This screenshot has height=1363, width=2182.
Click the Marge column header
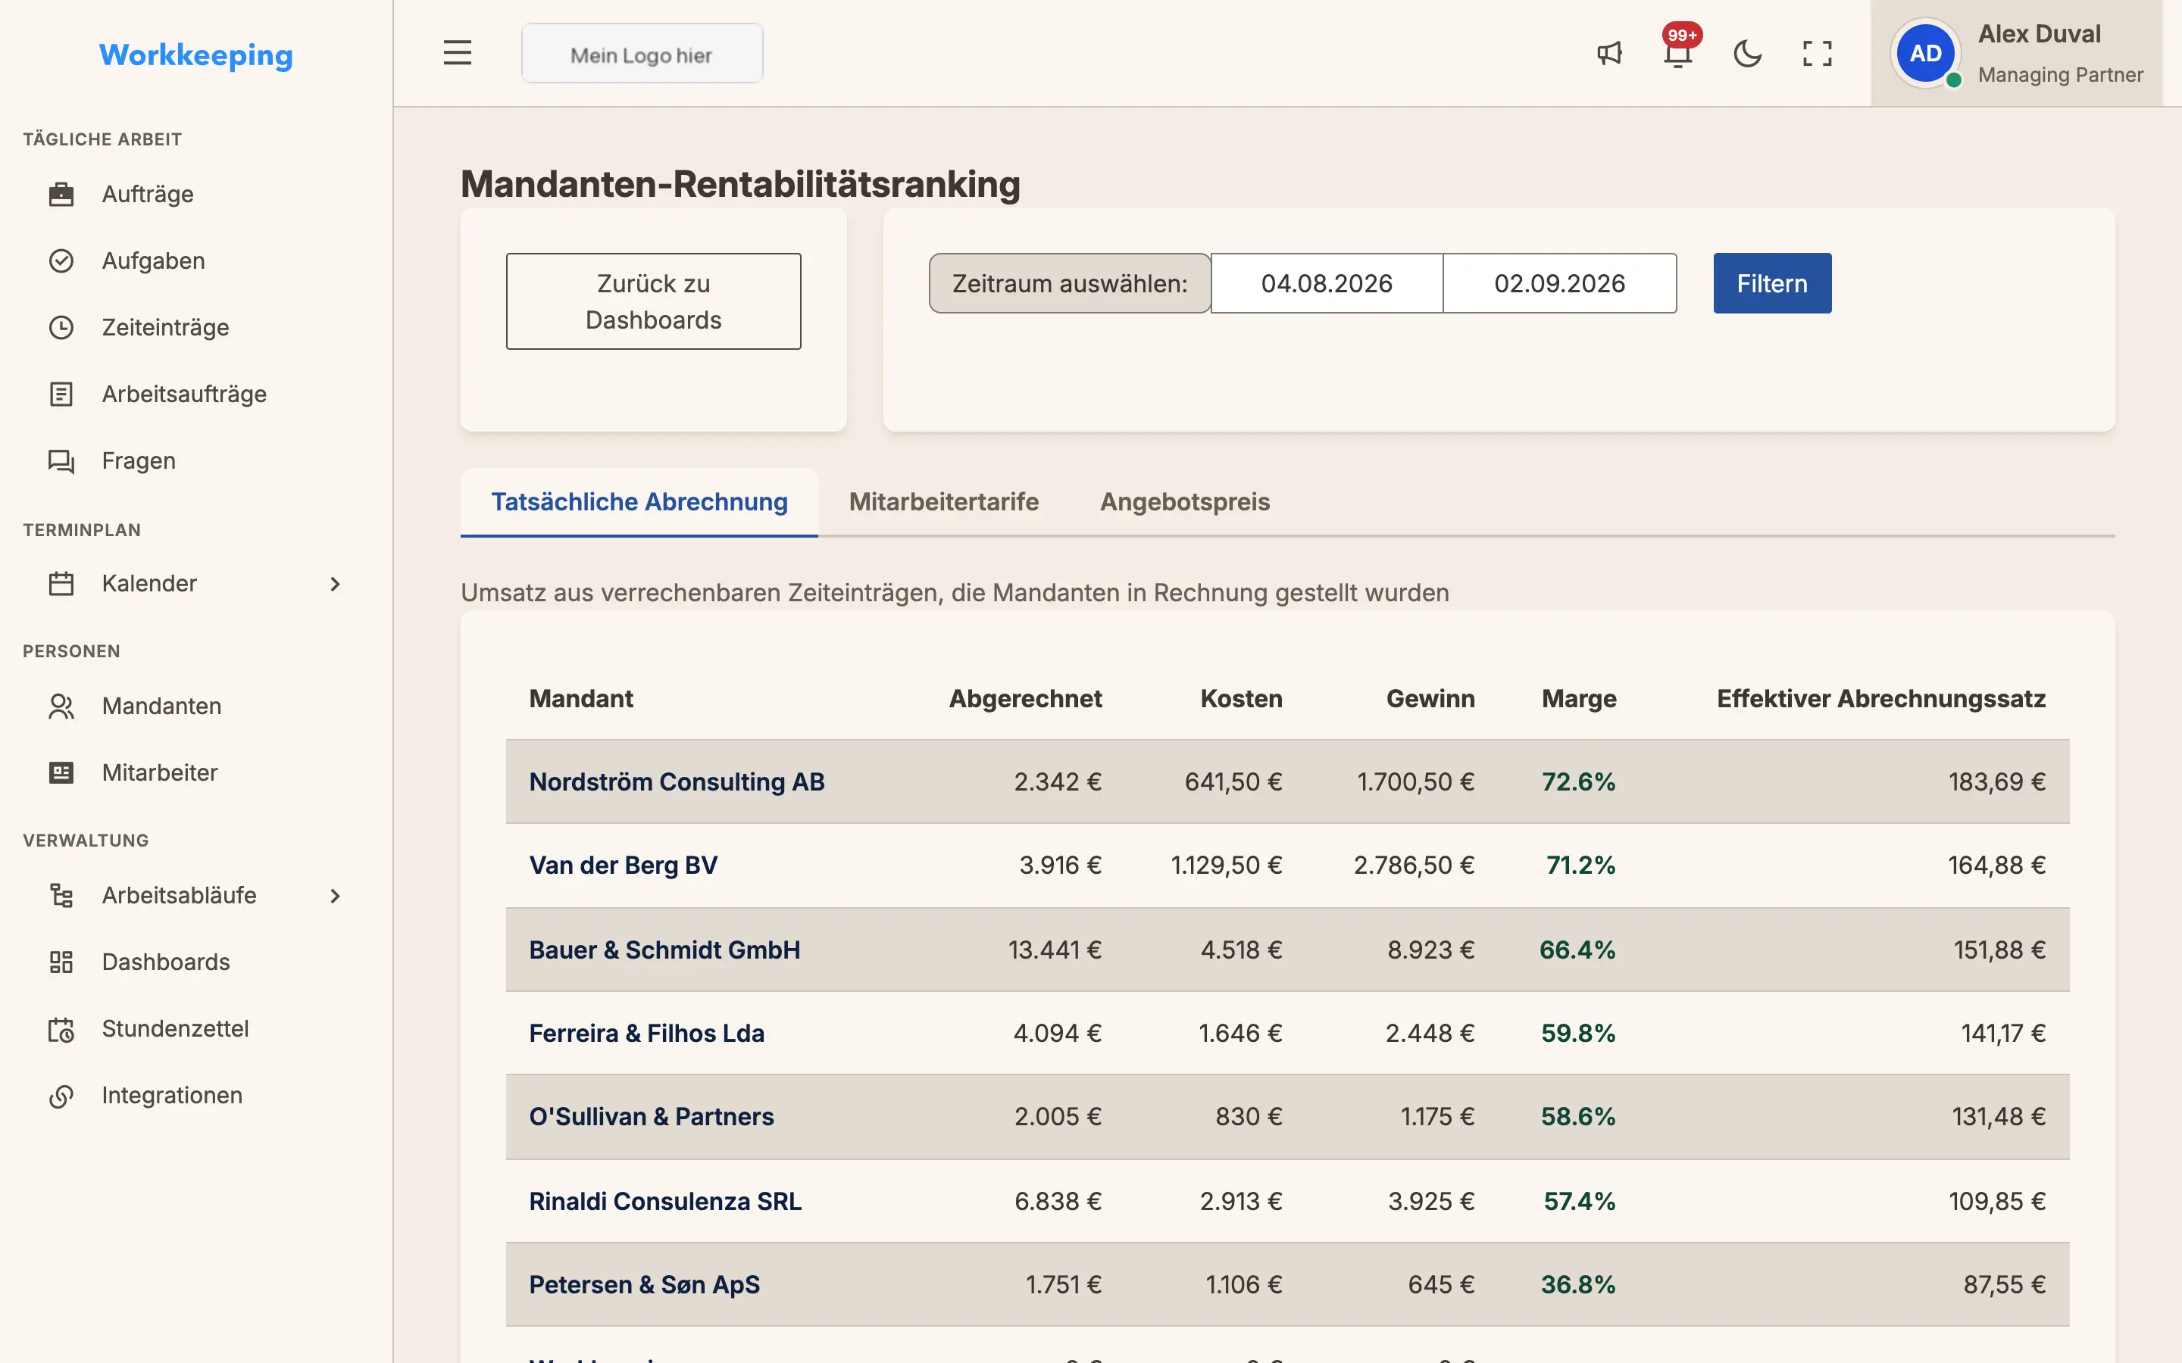click(1579, 699)
